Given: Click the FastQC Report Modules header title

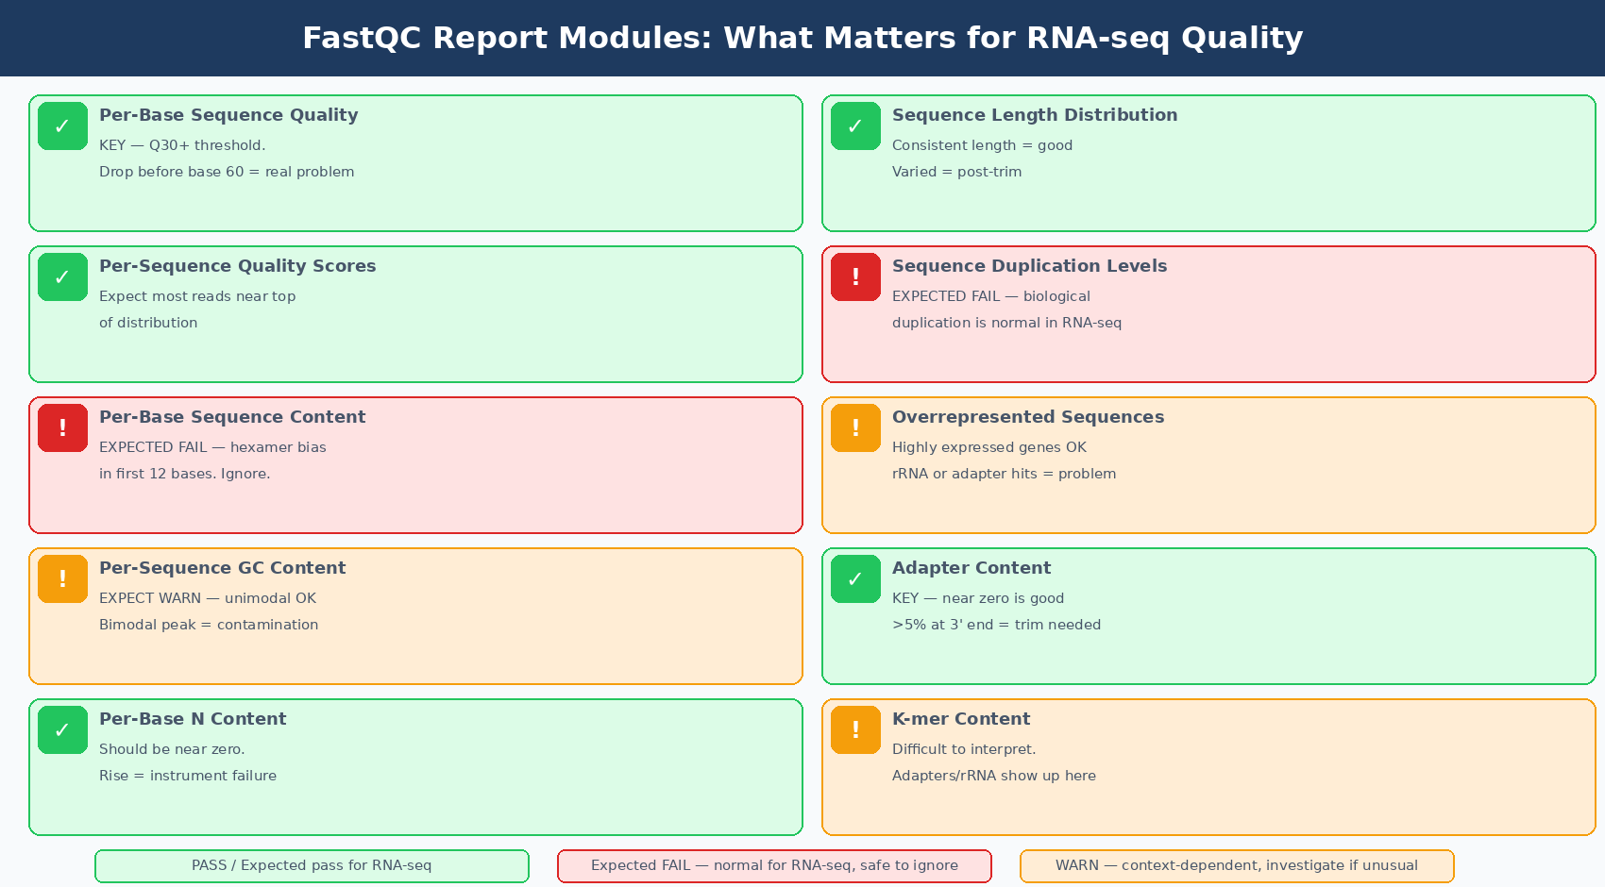Looking at the screenshot, I should (x=802, y=38).
